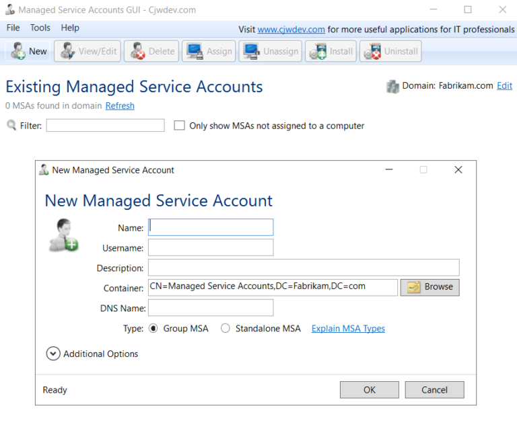This screenshot has height=435, width=517.
Task: Choose the Standalone MSA radio option
Action: (x=226, y=328)
